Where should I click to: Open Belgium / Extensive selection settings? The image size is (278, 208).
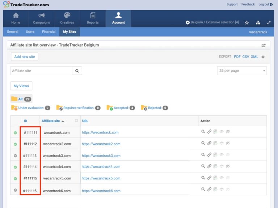click(x=212, y=22)
